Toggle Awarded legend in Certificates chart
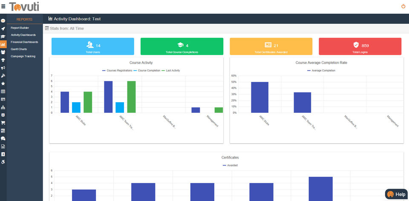The width and height of the screenshot is (409, 201). pos(230,165)
